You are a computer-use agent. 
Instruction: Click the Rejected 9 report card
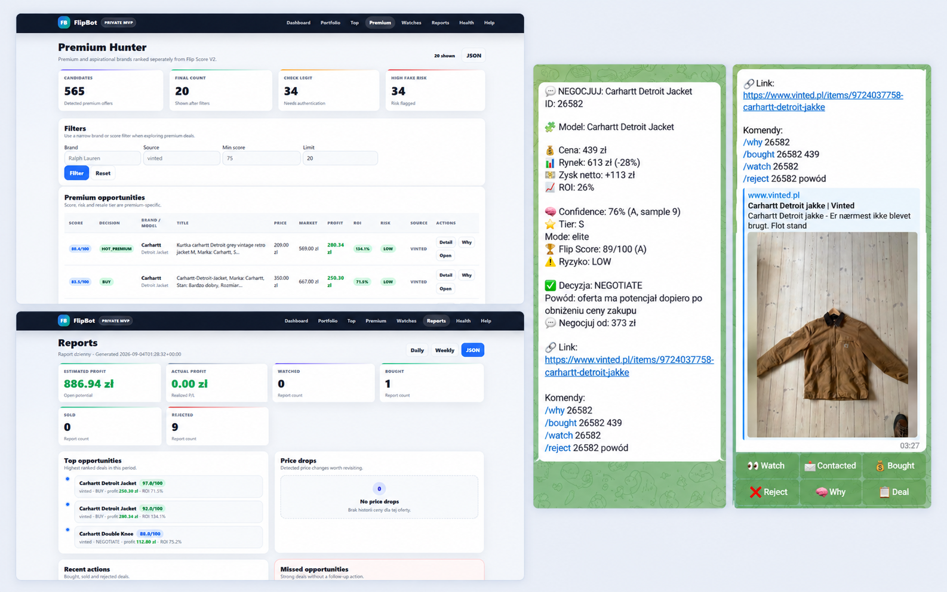(x=217, y=426)
